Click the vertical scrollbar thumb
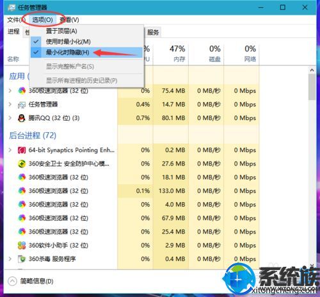320x297 pixels. (x=312, y=87)
